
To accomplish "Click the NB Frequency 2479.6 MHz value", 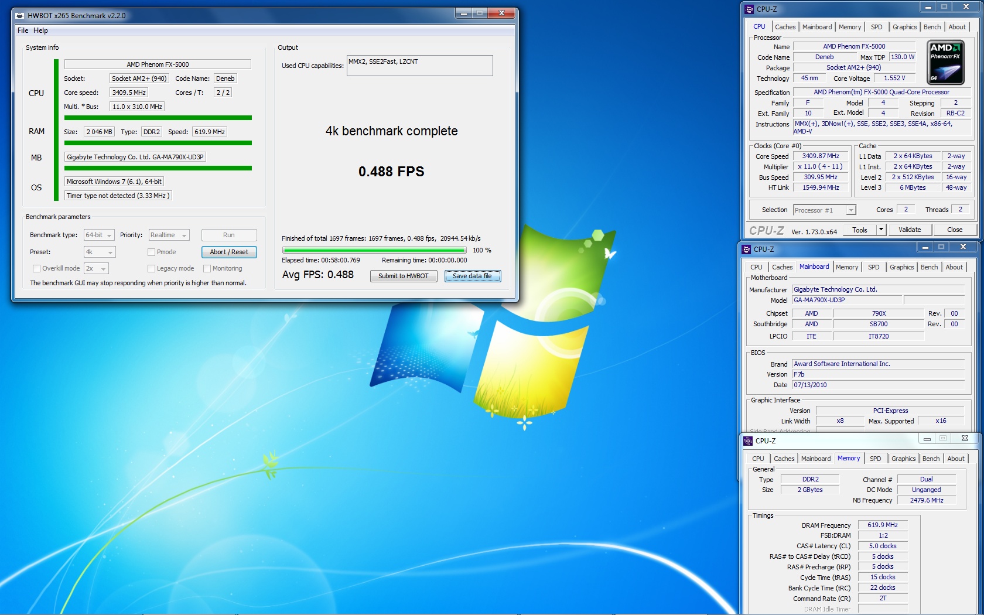I will pyautogui.click(x=927, y=500).
